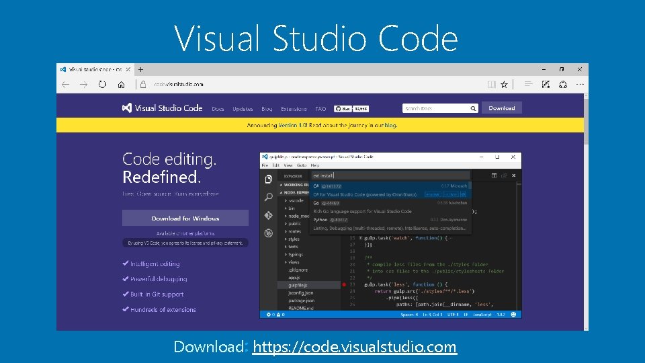Open FAQ in site navigation
This screenshot has height=363, width=645.
click(x=320, y=109)
